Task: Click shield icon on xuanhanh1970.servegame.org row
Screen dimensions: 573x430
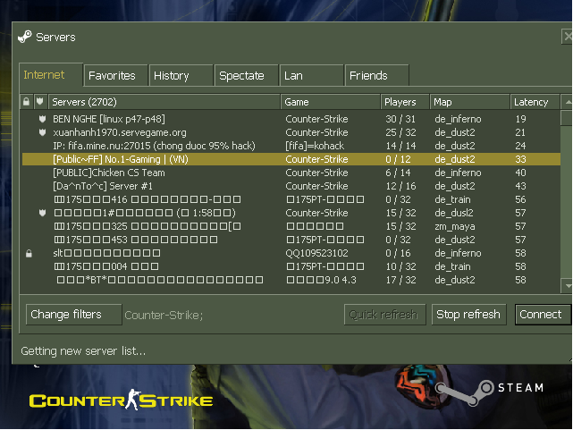Action: [x=42, y=132]
